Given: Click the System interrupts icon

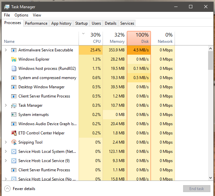Looking at the screenshot, I should pyautogui.click(x=14, y=115).
